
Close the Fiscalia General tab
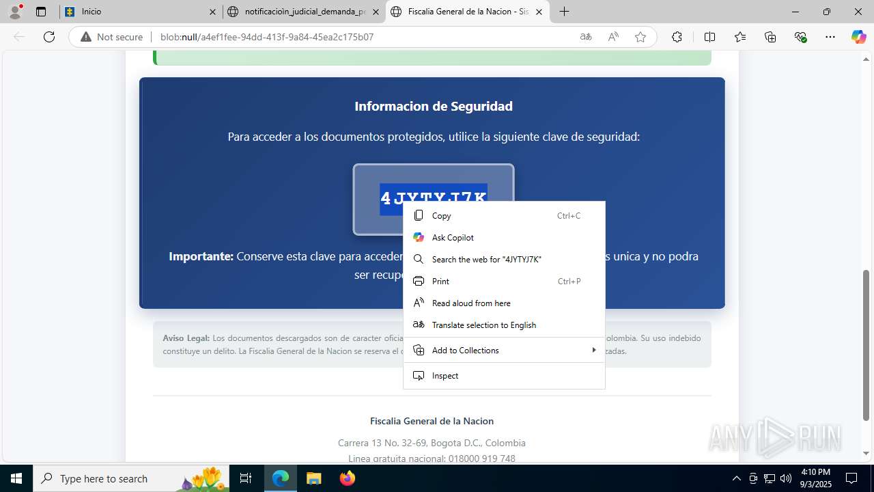pyautogui.click(x=539, y=12)
